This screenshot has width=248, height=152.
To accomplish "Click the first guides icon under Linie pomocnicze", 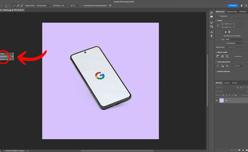I will click(x=218, y=66).
